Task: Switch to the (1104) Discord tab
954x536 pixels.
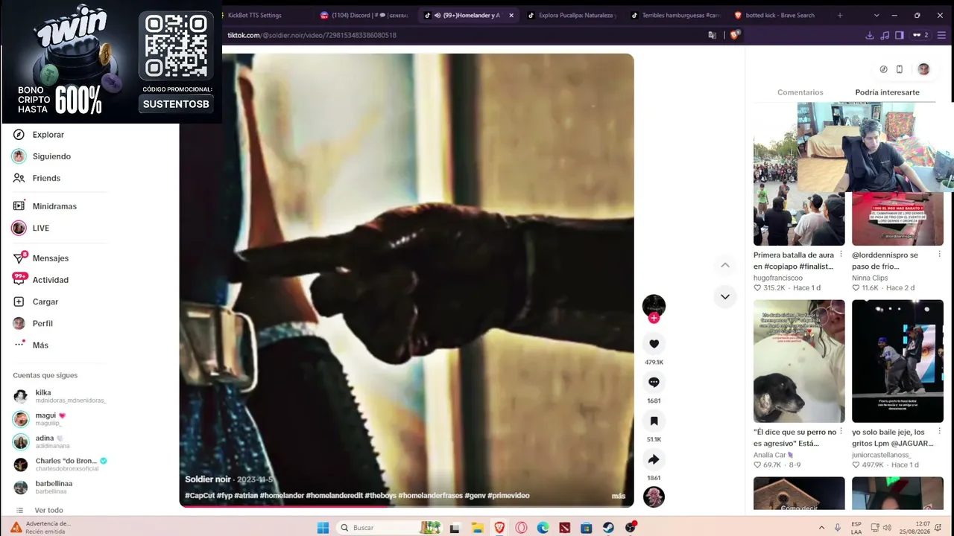Action: click(364, 15)
